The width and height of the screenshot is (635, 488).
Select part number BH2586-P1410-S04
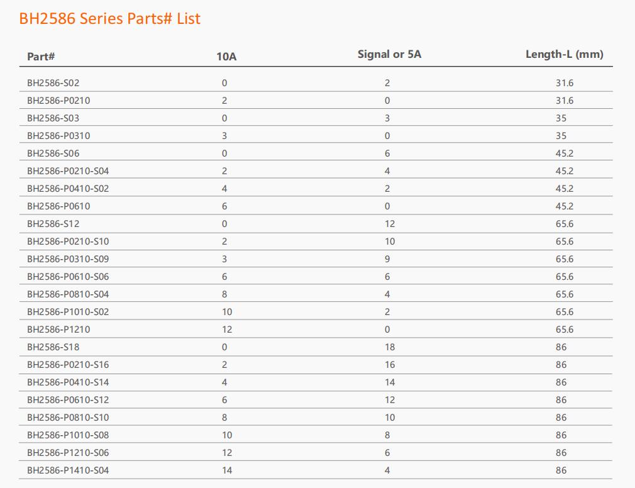tap(68, 470)
